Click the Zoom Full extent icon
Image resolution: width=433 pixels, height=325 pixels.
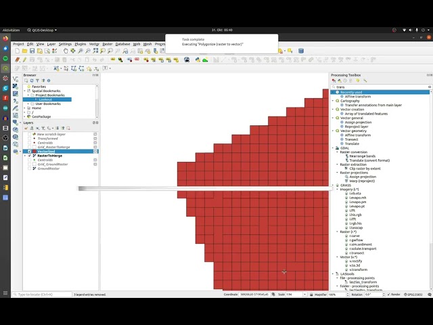coord(95,51)
